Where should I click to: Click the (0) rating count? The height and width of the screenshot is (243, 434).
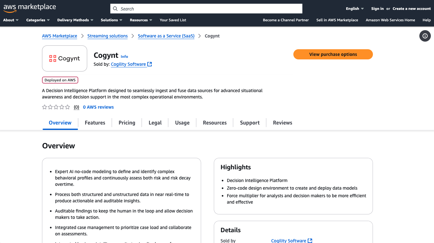[76, 107]
